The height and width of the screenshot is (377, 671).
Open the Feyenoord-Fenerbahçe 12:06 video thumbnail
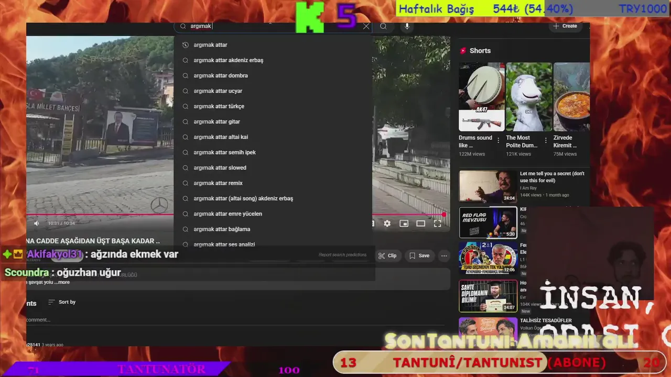point(488,258)
